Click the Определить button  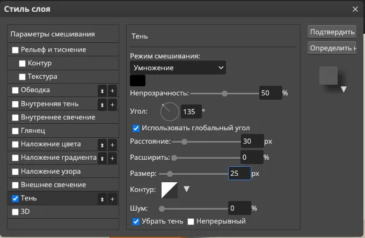tap(332, 48)
